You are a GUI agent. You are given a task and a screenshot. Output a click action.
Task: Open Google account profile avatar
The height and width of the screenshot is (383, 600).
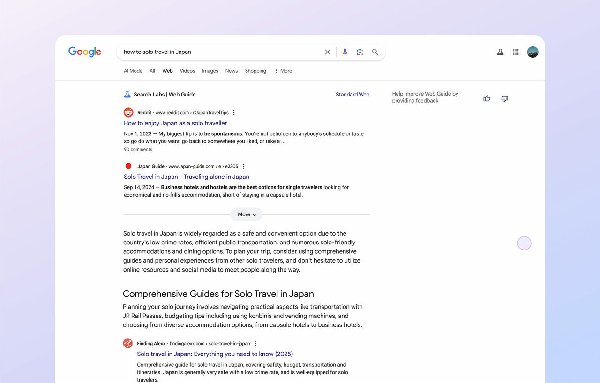tap(532, 52)
